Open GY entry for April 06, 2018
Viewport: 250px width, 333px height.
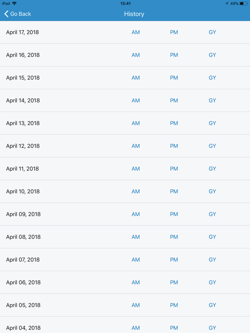click(x=212, y=282)
